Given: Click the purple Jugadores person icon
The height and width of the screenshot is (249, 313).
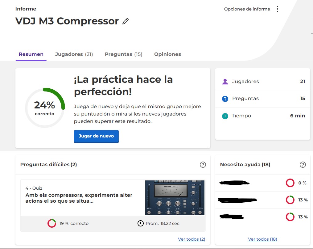Looking at the screenshot, I should click(225, 82).
